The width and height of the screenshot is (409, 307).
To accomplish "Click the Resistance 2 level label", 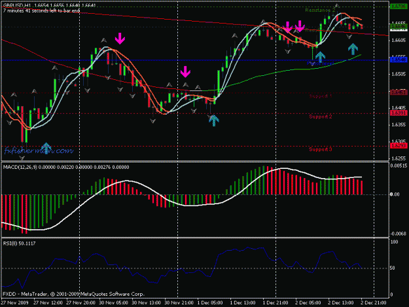I will coord(320,10).
